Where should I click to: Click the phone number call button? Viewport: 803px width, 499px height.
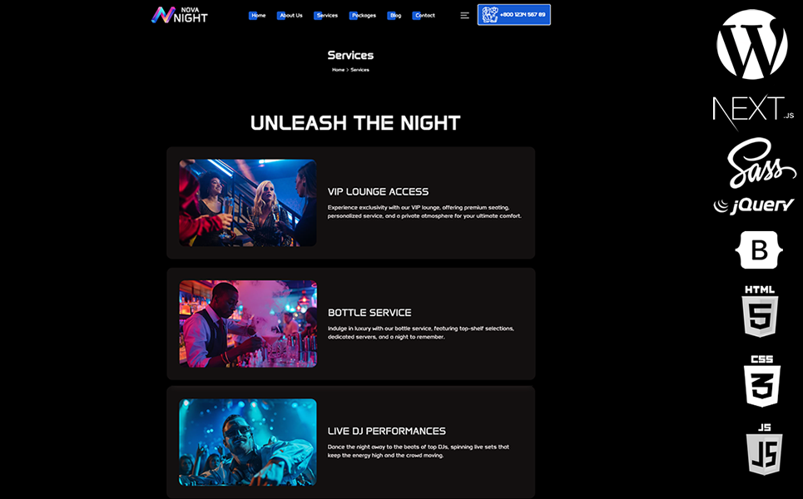514,15
